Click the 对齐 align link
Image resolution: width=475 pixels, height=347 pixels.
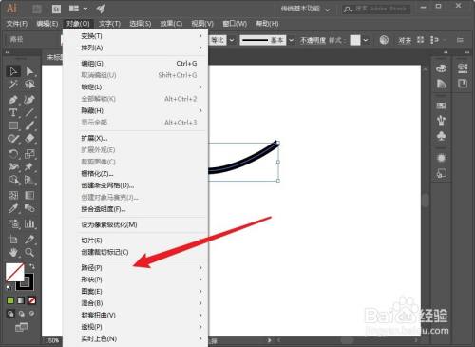(x=405, y=40)
